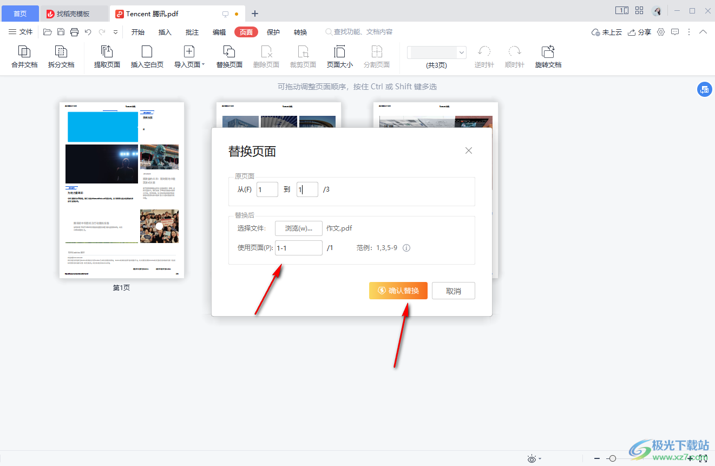Screen dimensions: 715x466
Task: Select the third page thumbnail behind dialog
Action: [436, 115]
